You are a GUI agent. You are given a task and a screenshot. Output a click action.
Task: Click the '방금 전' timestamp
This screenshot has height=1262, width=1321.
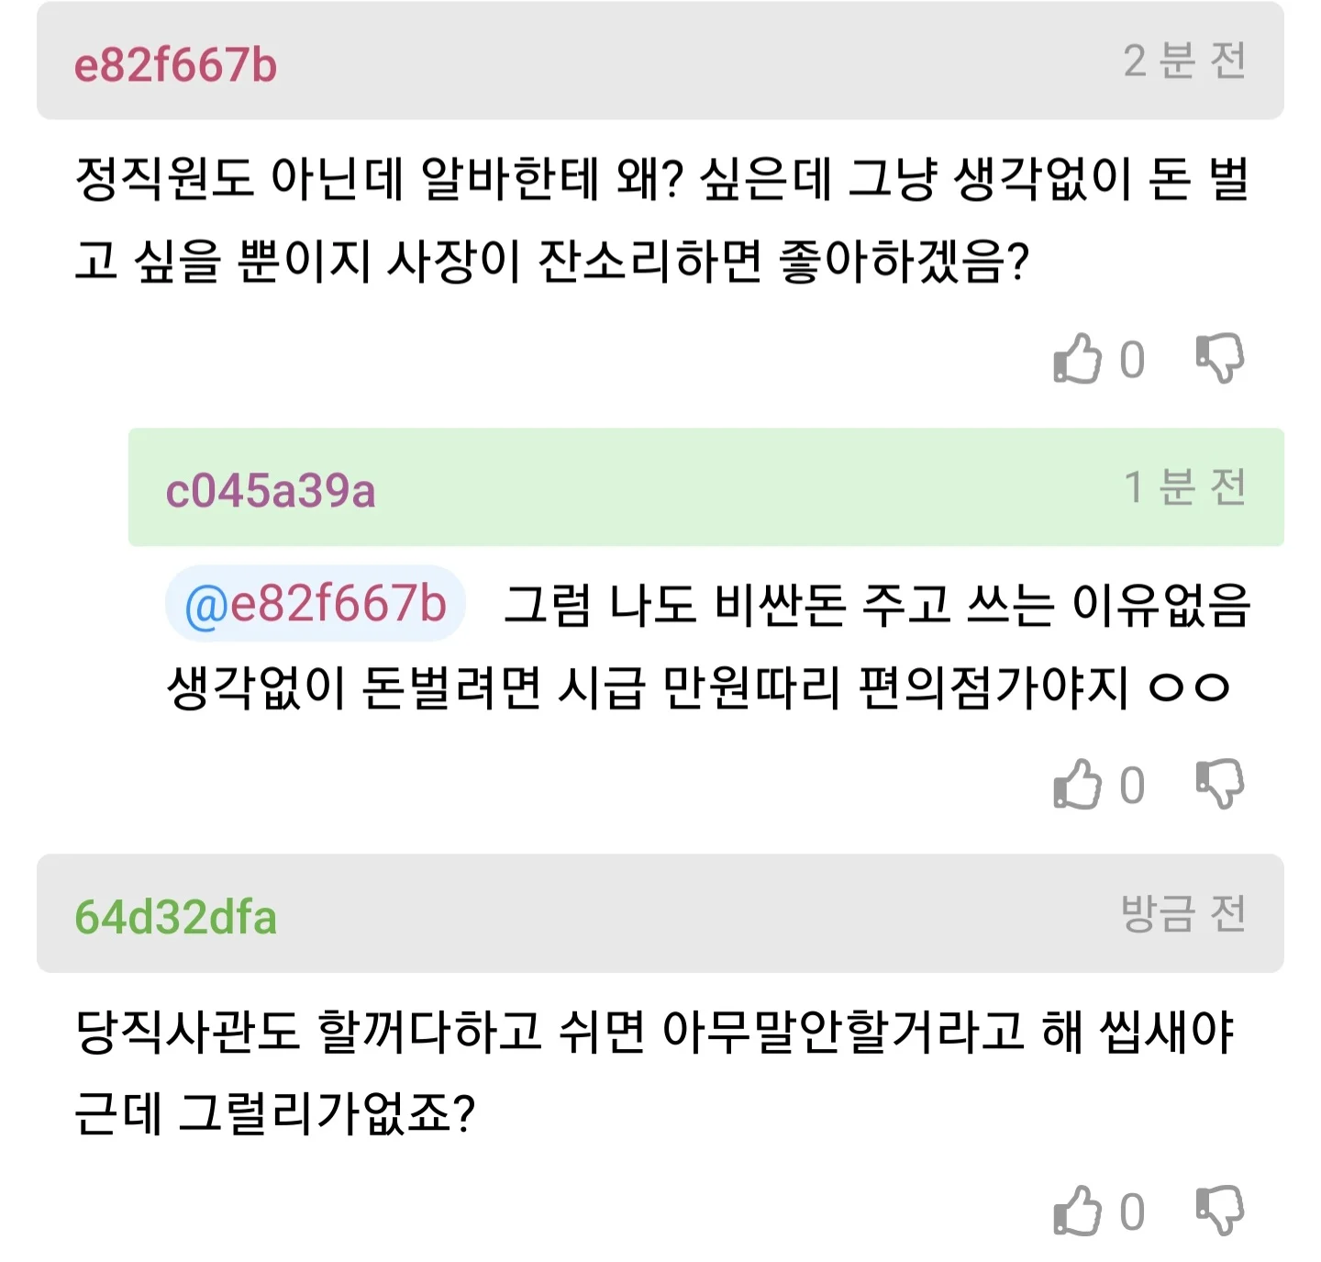[1182, 913]
